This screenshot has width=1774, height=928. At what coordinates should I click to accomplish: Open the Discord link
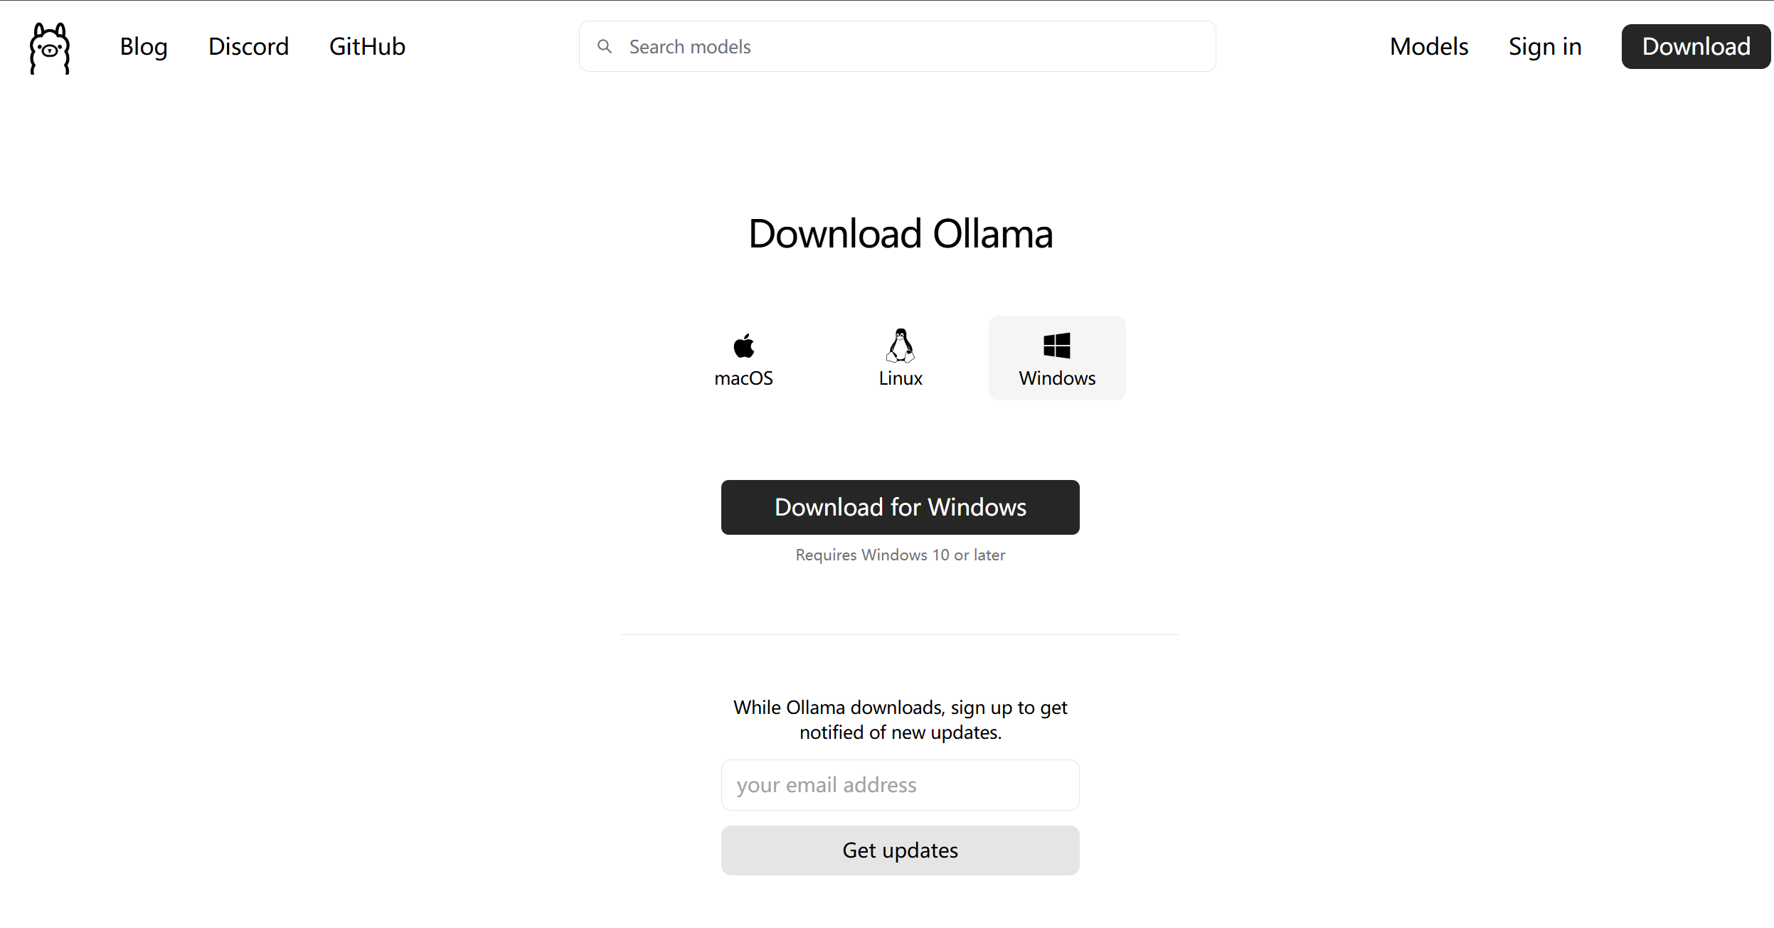pos(248,47)
